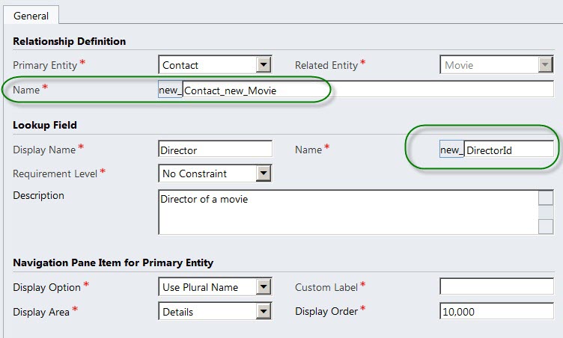
Task: Open the Related Entity Movie dropdown arrow
Action: point(545,65)
